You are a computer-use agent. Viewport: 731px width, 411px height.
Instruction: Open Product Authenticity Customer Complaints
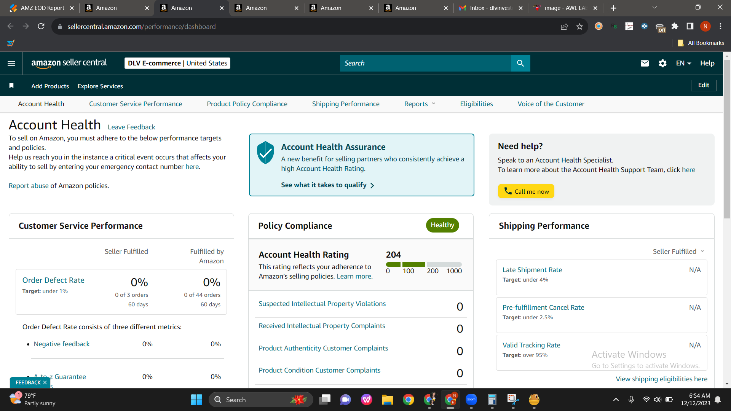[x=323, y=348]
